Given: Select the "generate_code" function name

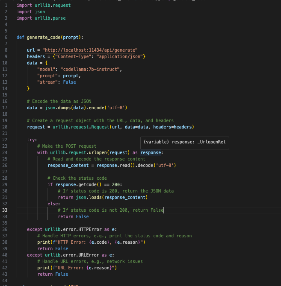Looking at the screenshot, I should tap(44, 38).
